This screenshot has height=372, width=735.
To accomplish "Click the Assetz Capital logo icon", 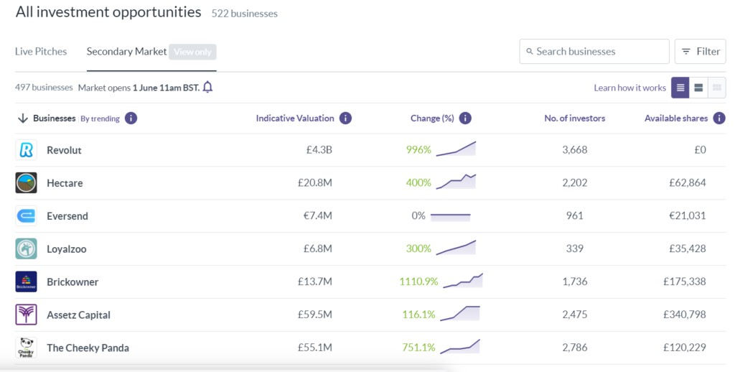I will pos(27,315).
